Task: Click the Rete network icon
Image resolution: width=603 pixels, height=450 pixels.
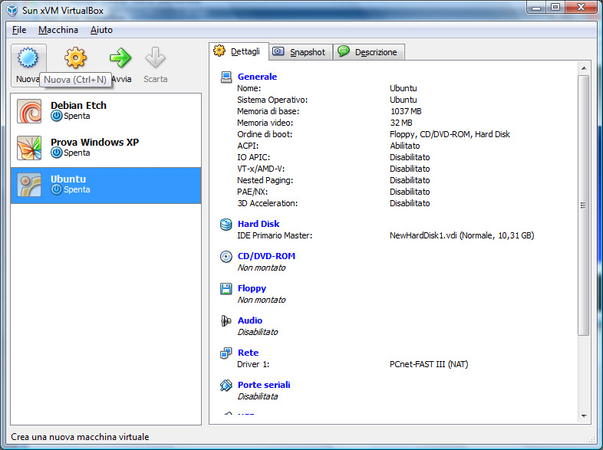Action: click(x=226, y=353)
